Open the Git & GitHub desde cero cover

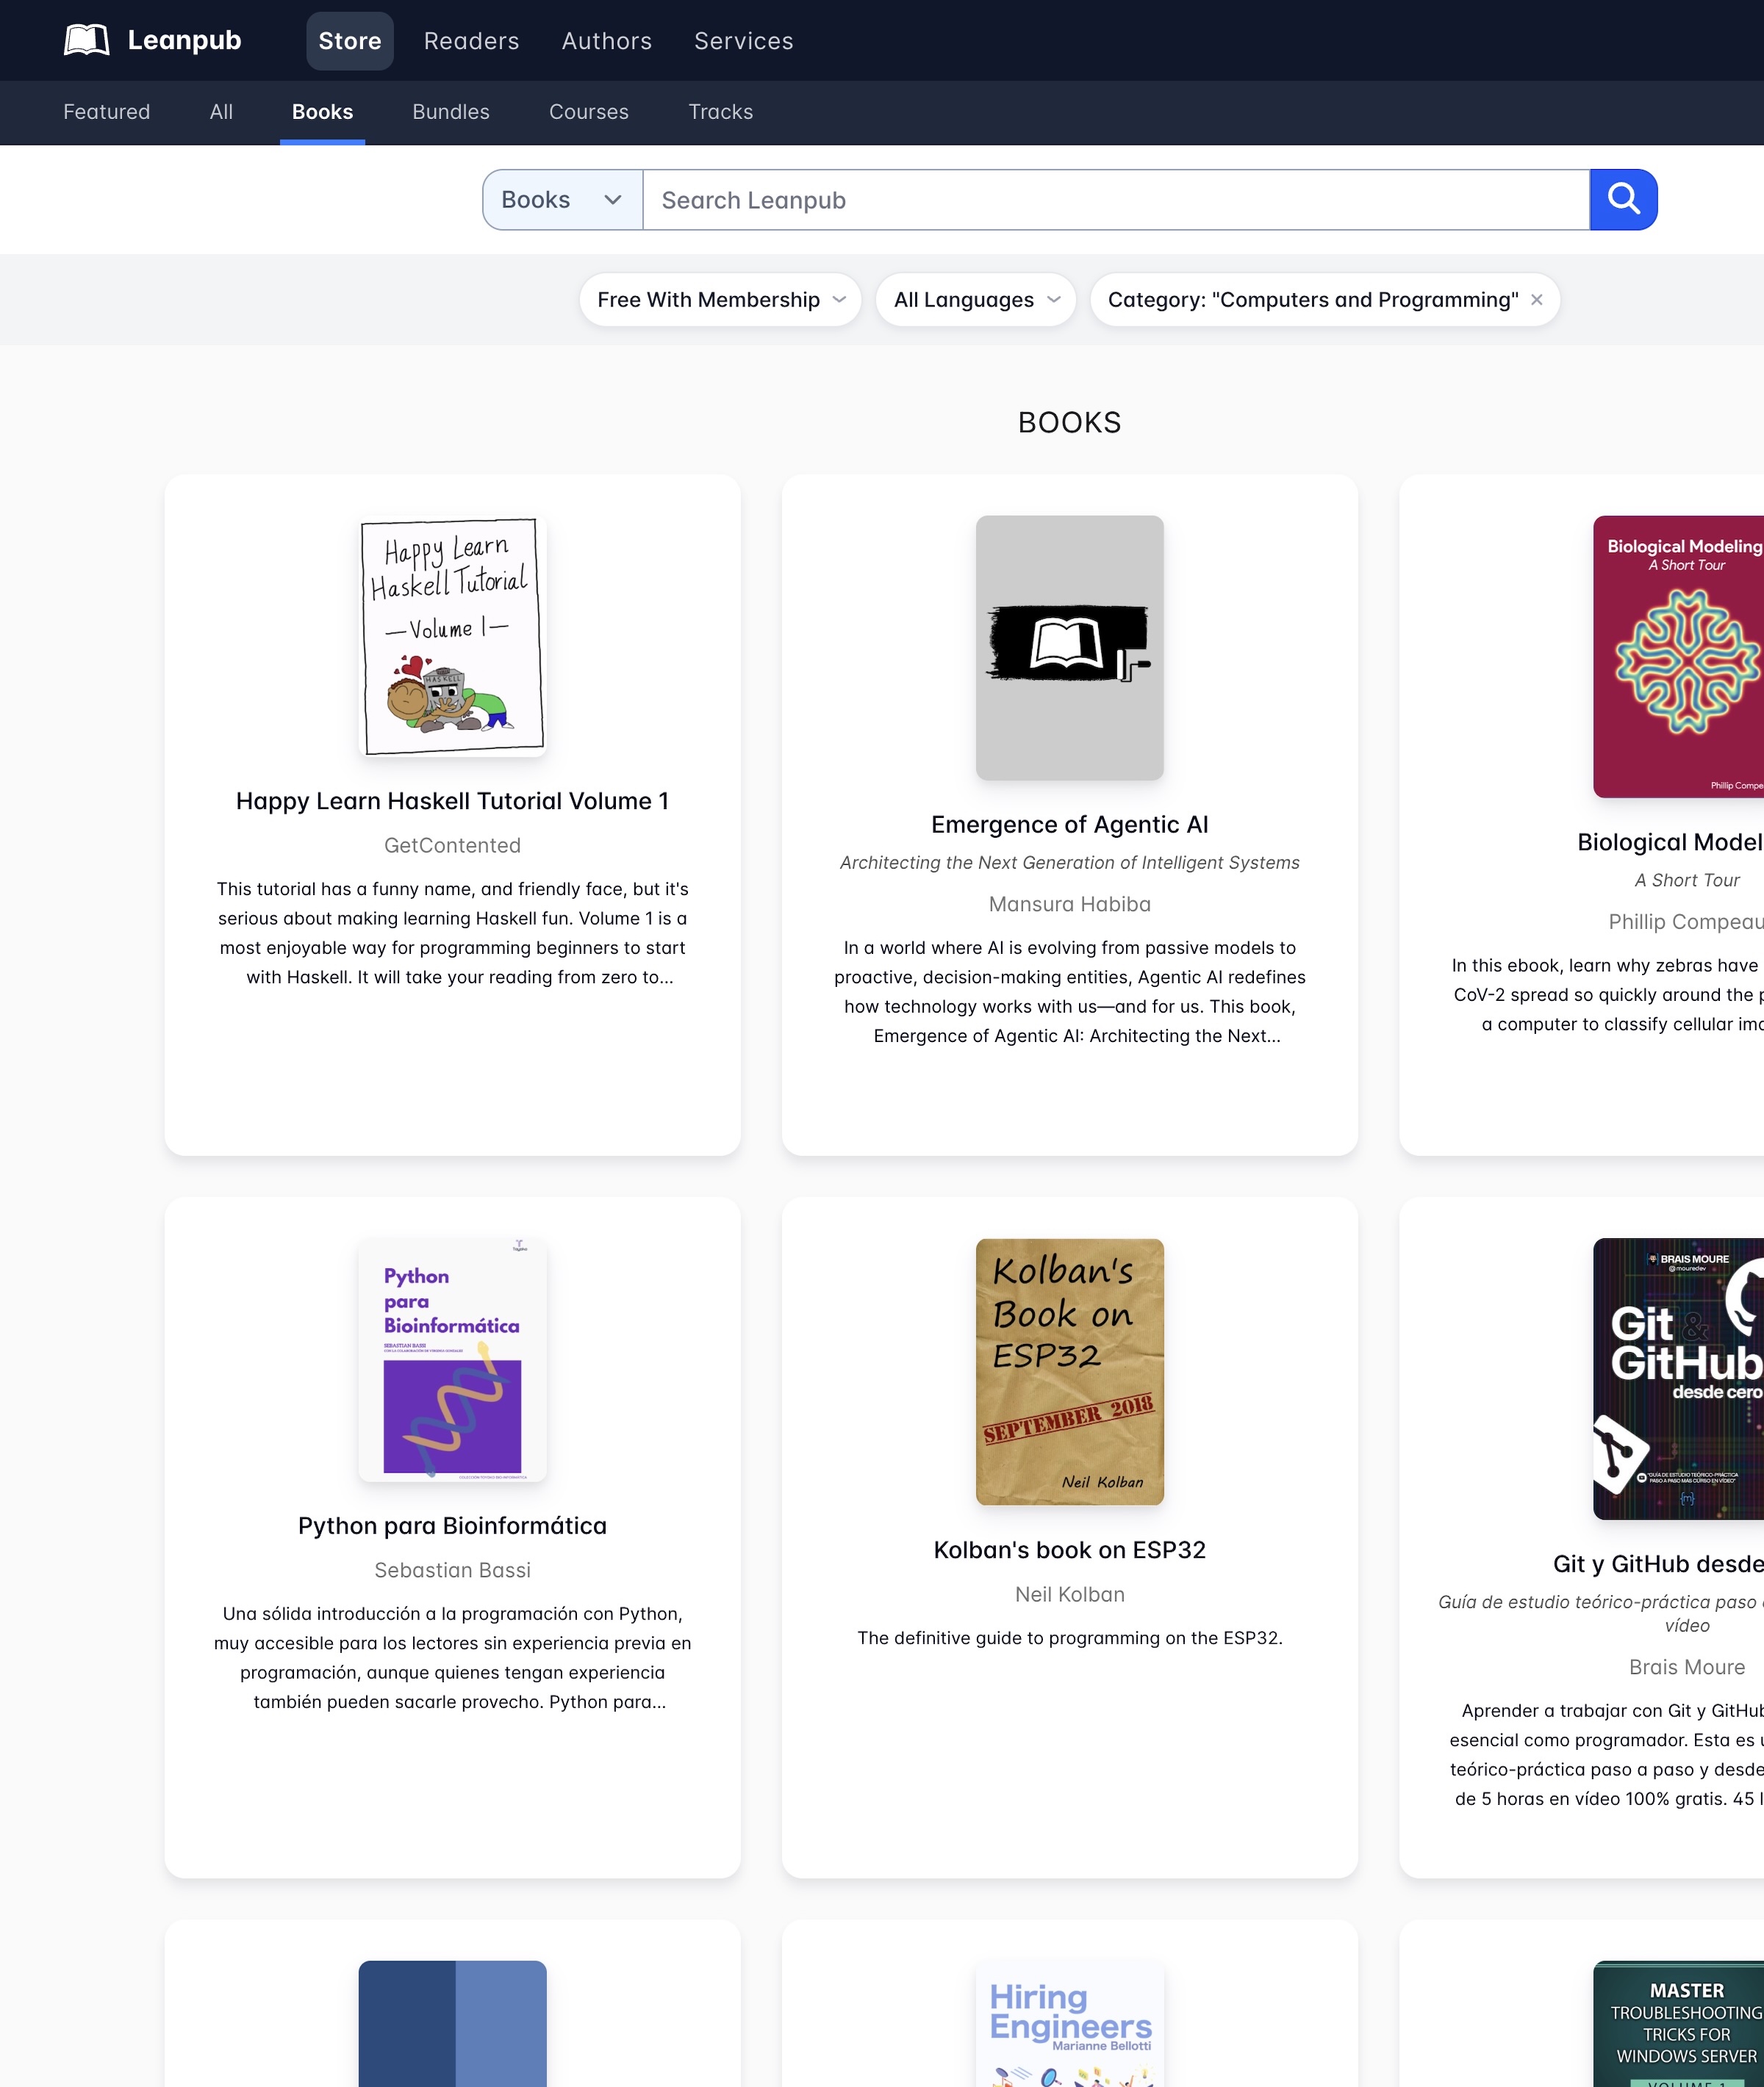(x=1680, y=1378)
